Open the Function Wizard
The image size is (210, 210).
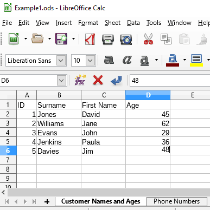[x=80, y=80]
